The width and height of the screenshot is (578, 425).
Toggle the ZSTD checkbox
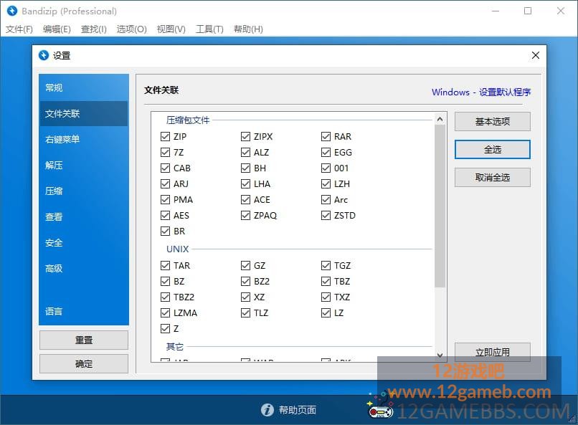[x=326, y=215]
